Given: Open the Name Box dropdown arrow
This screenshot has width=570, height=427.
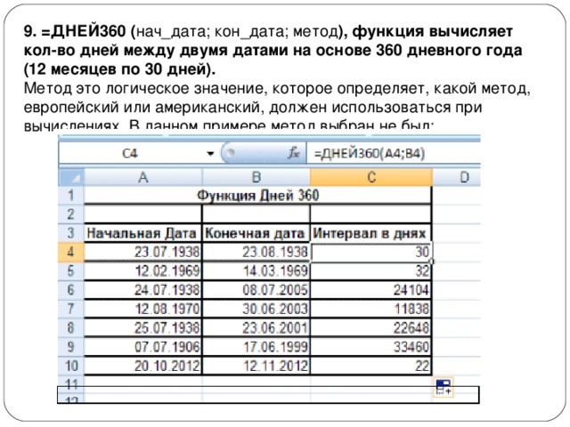Looking at the screenshot, I should [210, 154].
